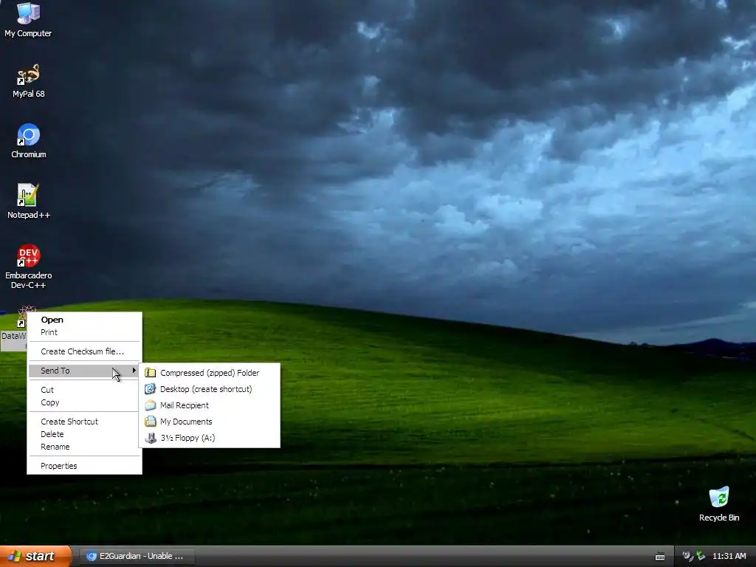Select the Chromium desktop shortcut
Image resolution: width=756 pixels, height=567 pixels.
(x=29, y=141)
